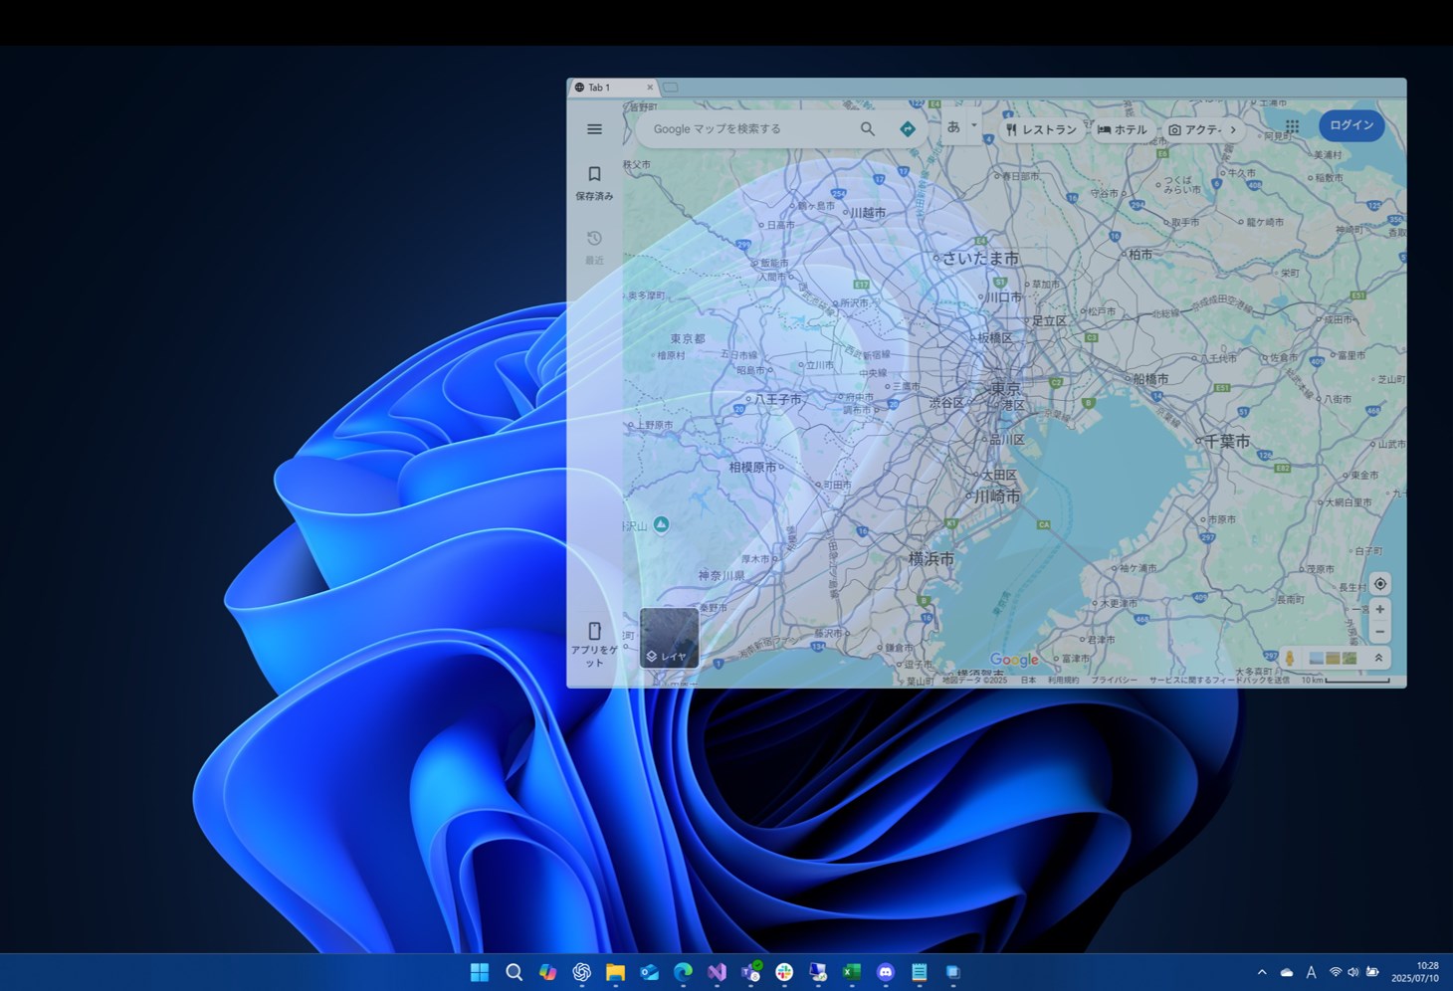Screen dimensions: 1453x991
Task: Open File Explorer from the taskbar
Action: click(x=615, y=972)
